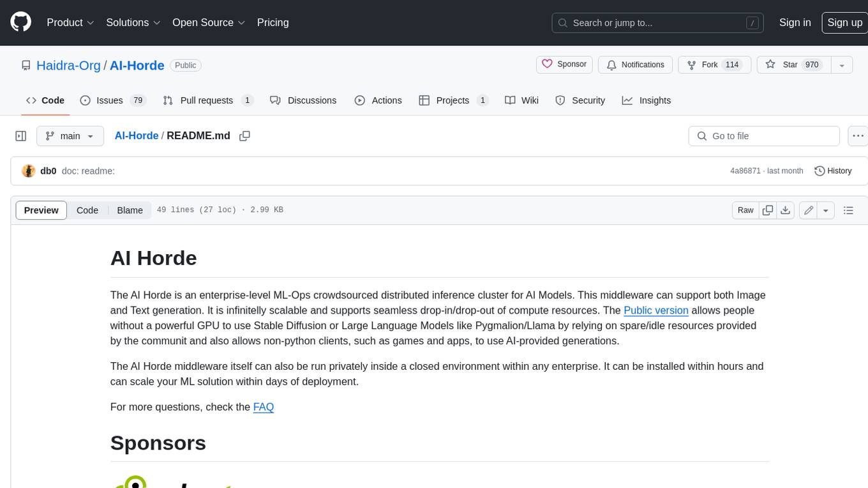
Task: Copy the file path icon
Action: tap(244, 136)
